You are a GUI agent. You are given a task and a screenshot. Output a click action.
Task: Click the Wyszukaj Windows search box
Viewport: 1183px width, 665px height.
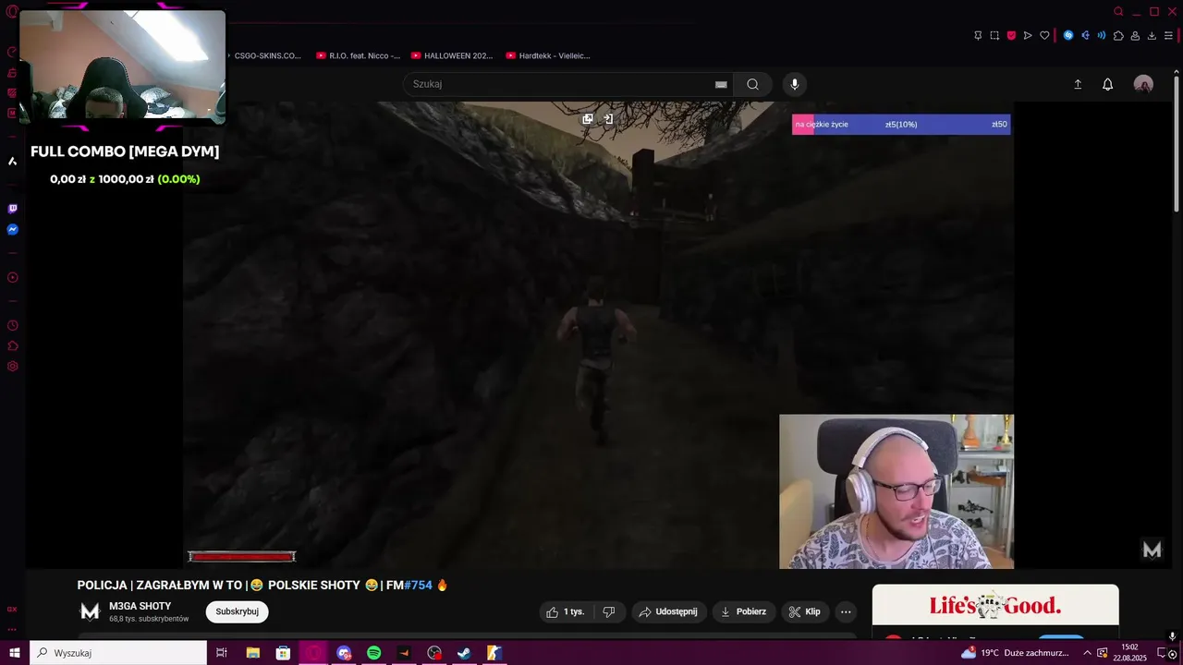(x=118, y=653)
